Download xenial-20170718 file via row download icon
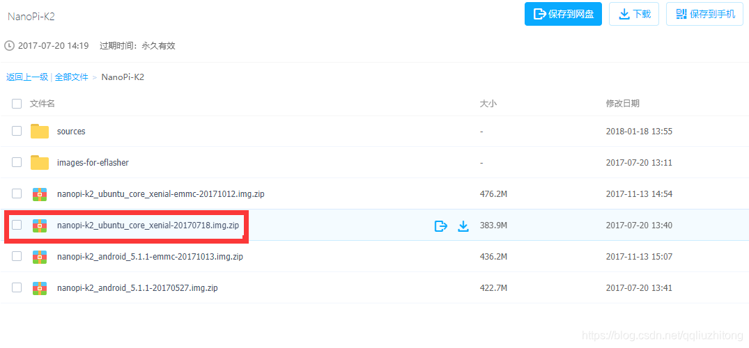749x348 pixels. point(463,226)
